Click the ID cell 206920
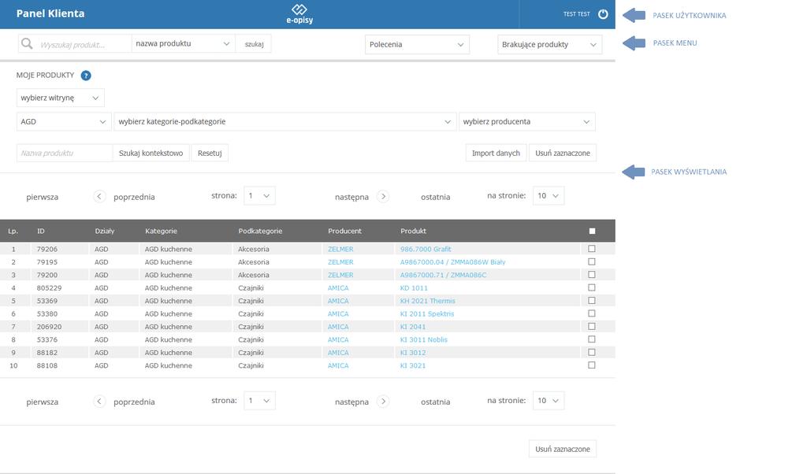 pos(49,327)
